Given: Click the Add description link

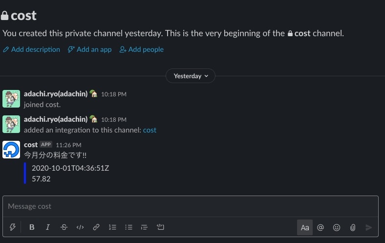Looking at the screenshot, I should [x=32, y=49].
